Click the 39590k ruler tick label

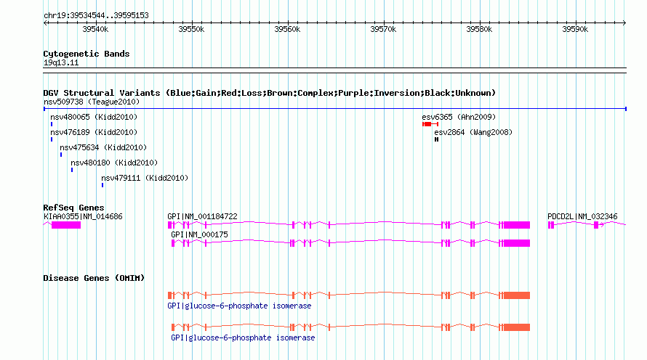pos(575,29)
